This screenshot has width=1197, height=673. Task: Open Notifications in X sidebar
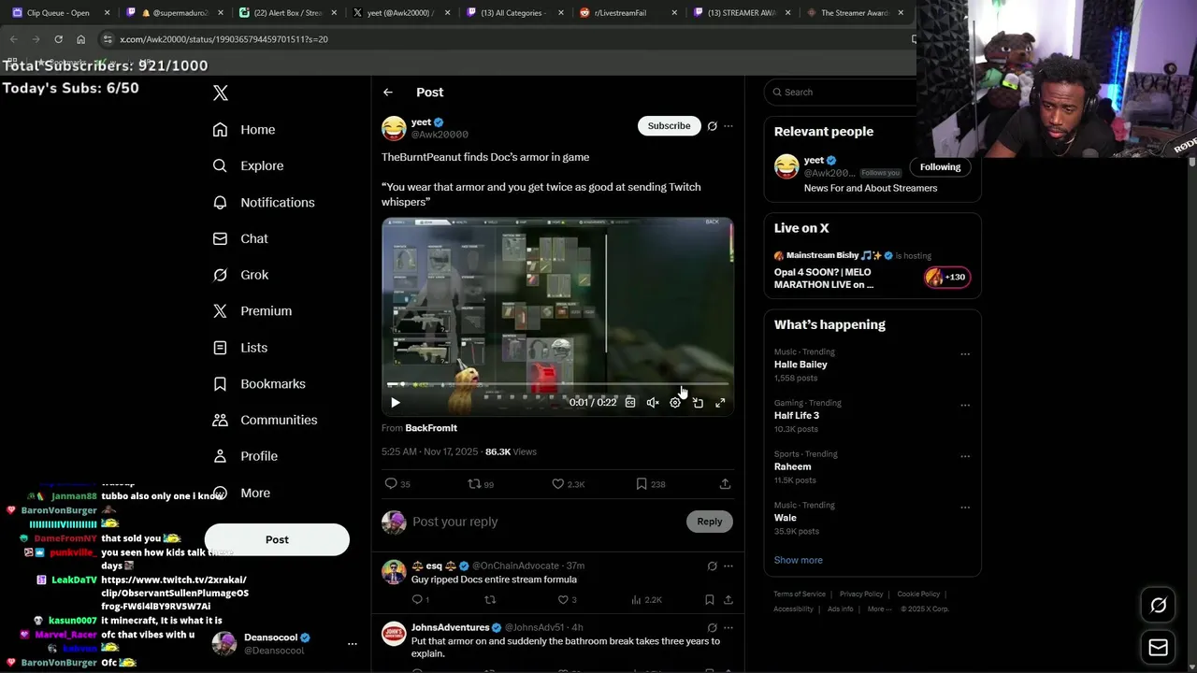(x=264, y=202)
